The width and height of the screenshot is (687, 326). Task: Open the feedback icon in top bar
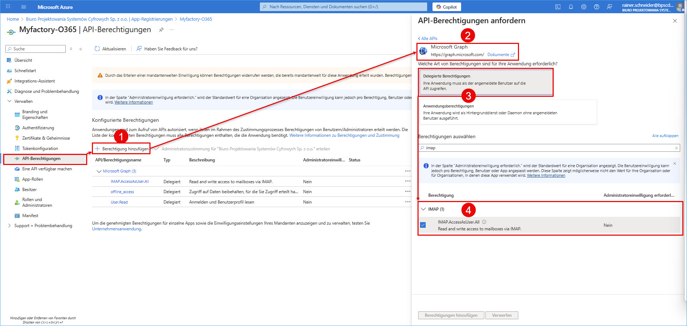(609, 7)
